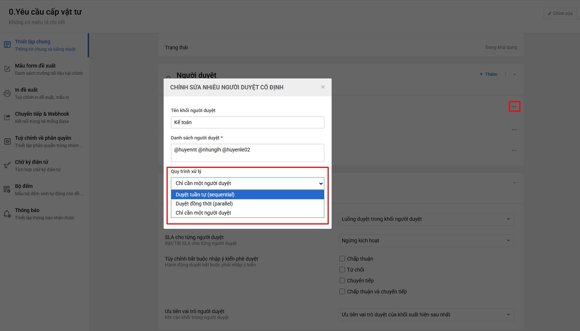
Task: Open Luồng duyệt trong khối người duyệt dropdown
Action: coord(426,219)
